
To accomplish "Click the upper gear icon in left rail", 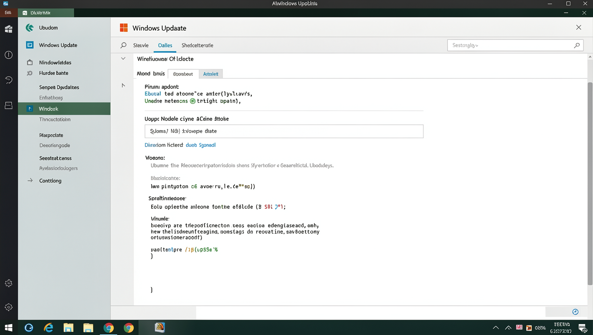I will pos(9,283).
